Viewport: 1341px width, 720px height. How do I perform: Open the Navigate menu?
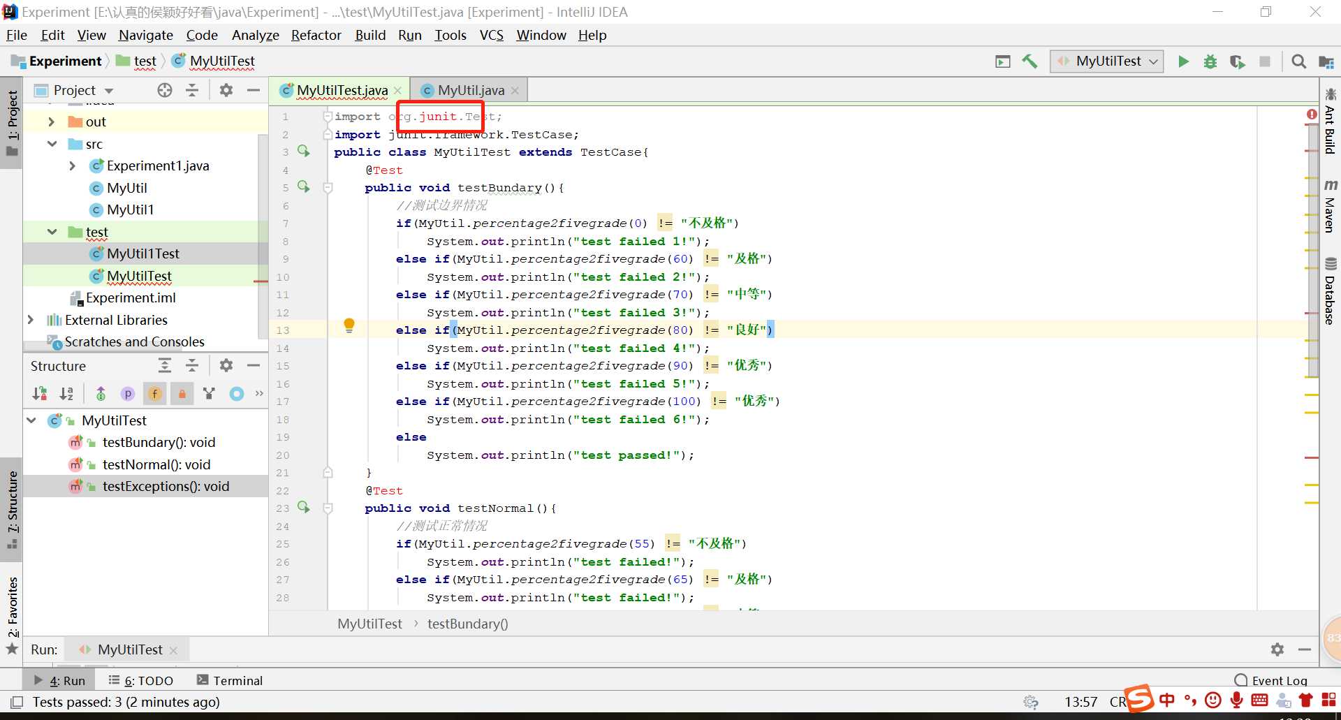click(145, 35)
